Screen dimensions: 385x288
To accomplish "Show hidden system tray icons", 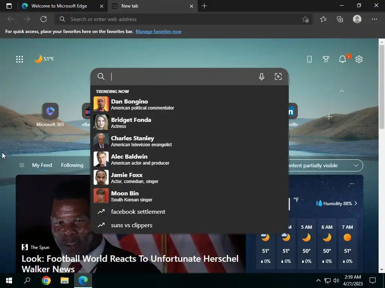I will (318, 280).
